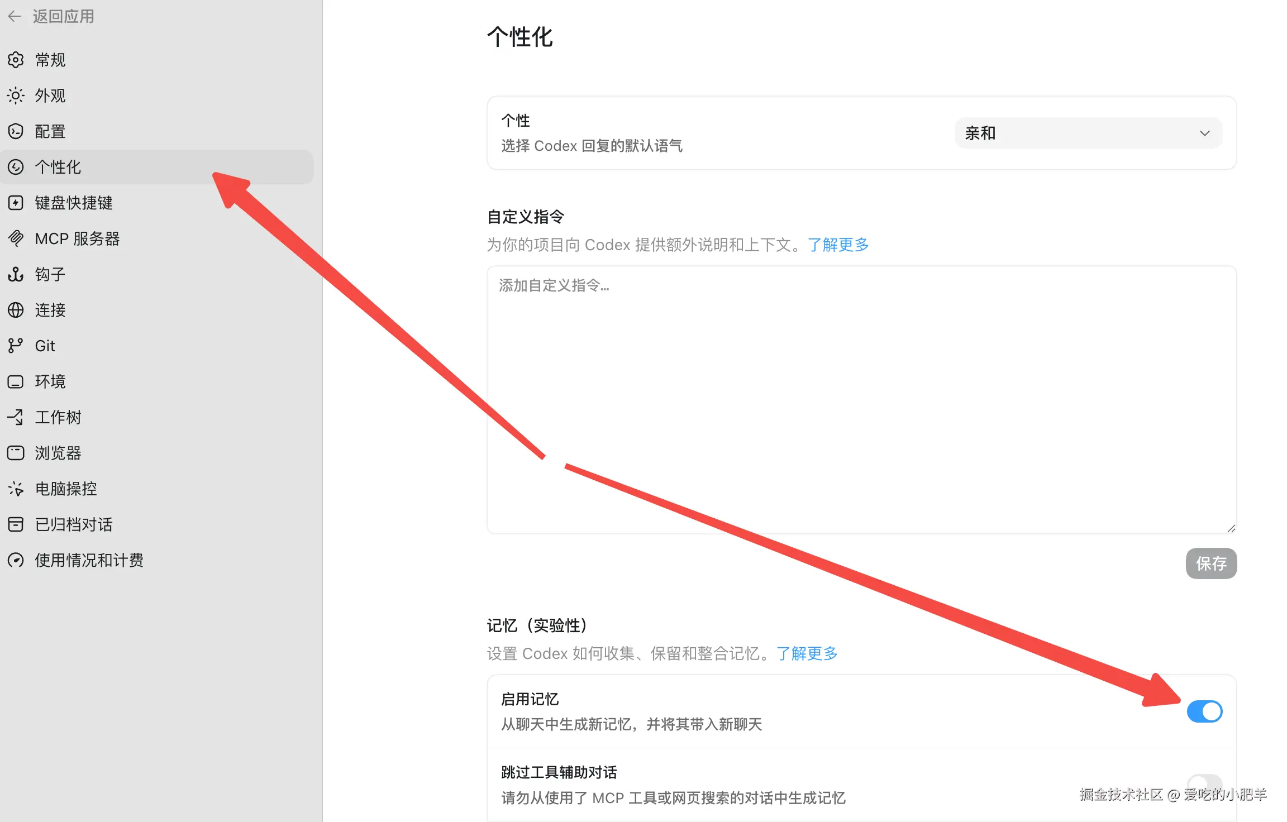Click the 跳过工具辅助对话 label

pyautogui.click(x=559, y=772)
